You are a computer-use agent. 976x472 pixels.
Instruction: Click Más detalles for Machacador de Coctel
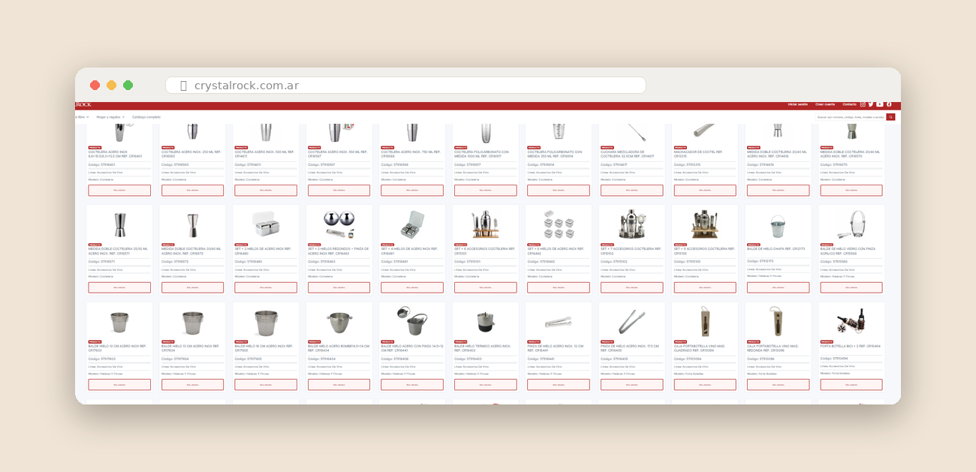pos(705,190)
